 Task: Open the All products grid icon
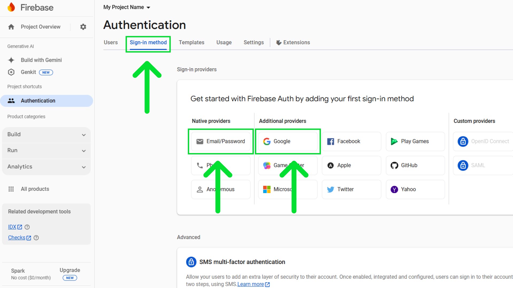(11, 189)
